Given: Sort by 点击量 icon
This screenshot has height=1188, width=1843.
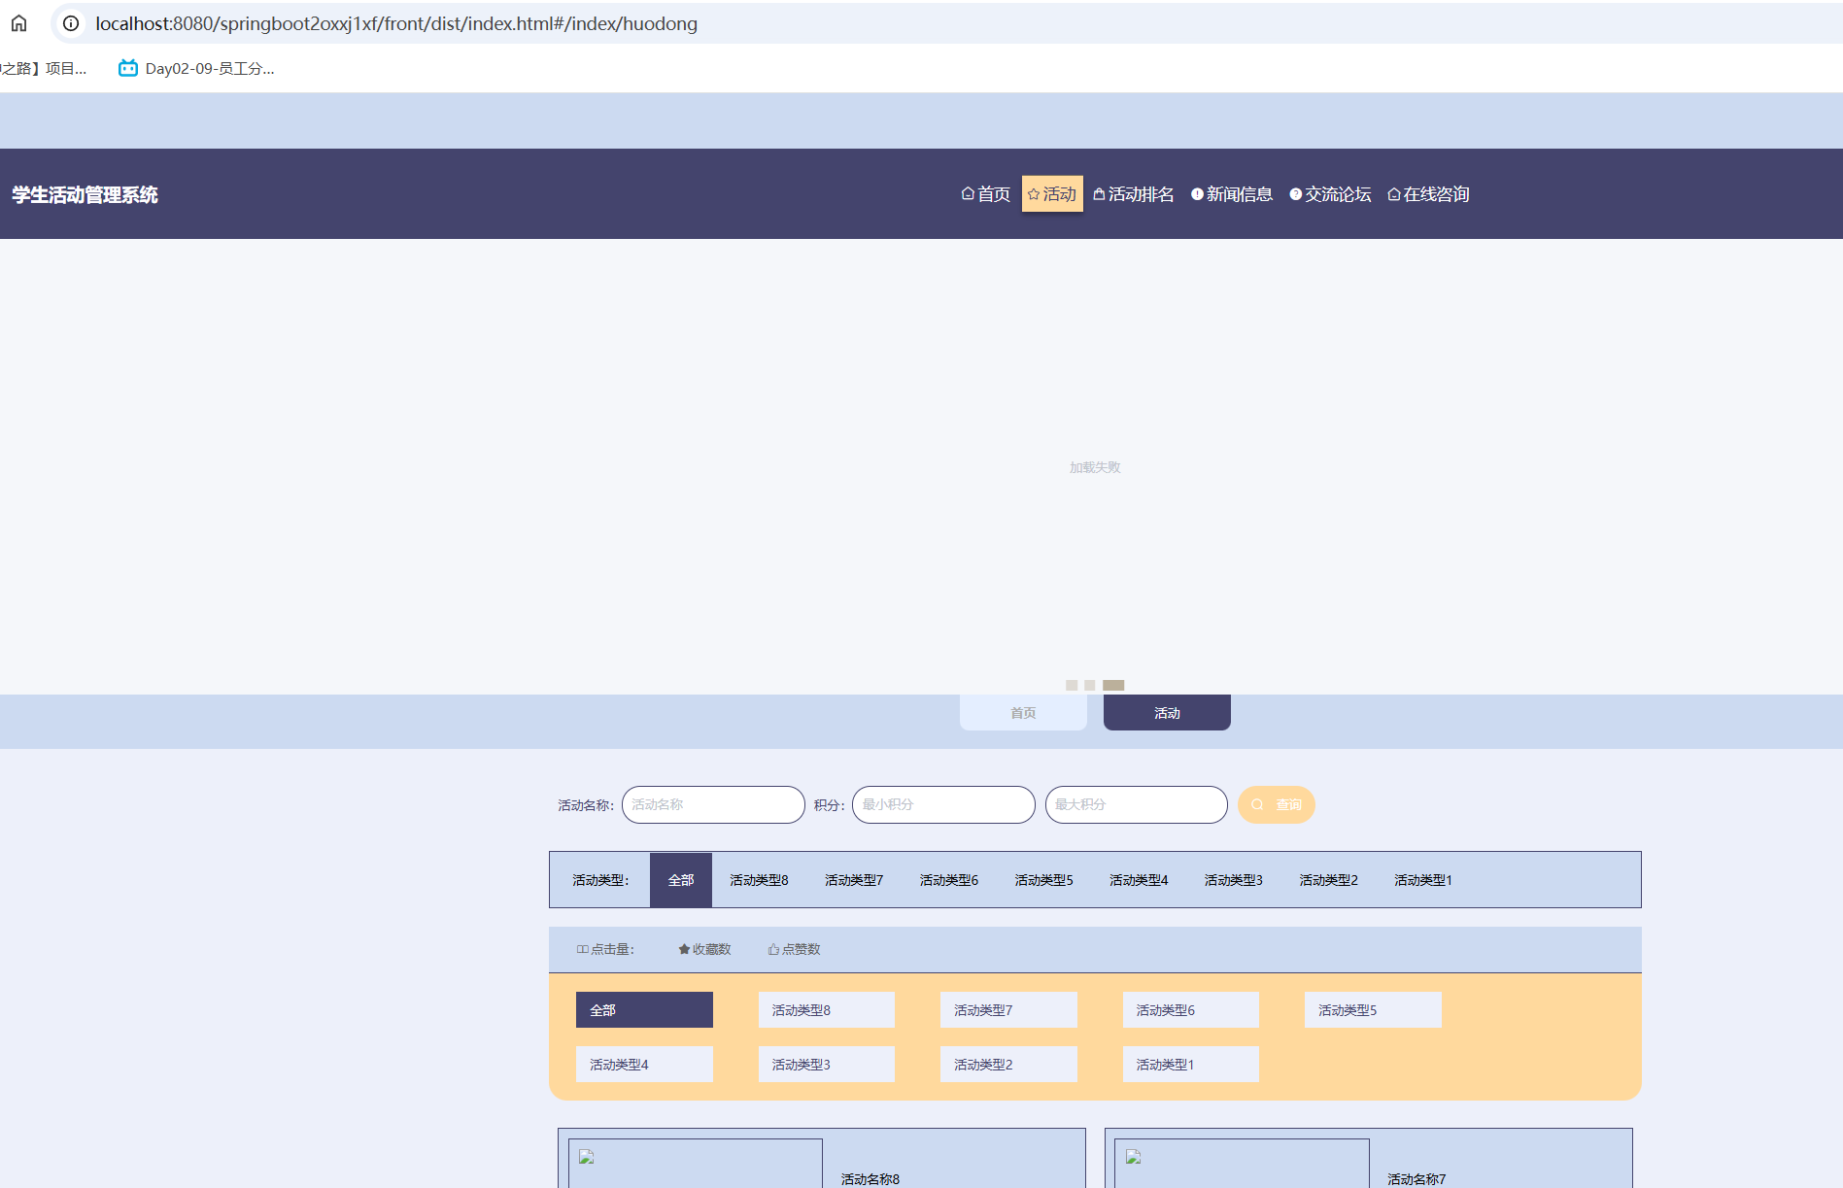Looking at the screenshot, I should [x=582, y=949].
